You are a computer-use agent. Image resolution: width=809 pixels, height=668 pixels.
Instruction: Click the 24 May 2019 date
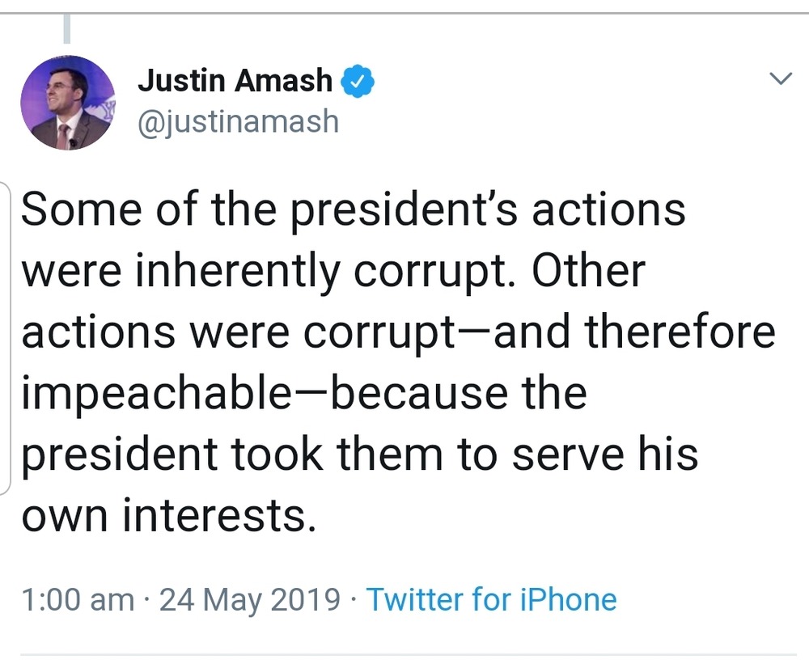250,599
